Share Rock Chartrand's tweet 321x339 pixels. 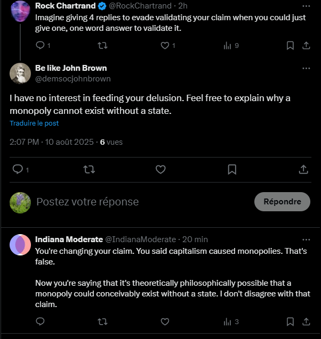[x=306, y=45]
